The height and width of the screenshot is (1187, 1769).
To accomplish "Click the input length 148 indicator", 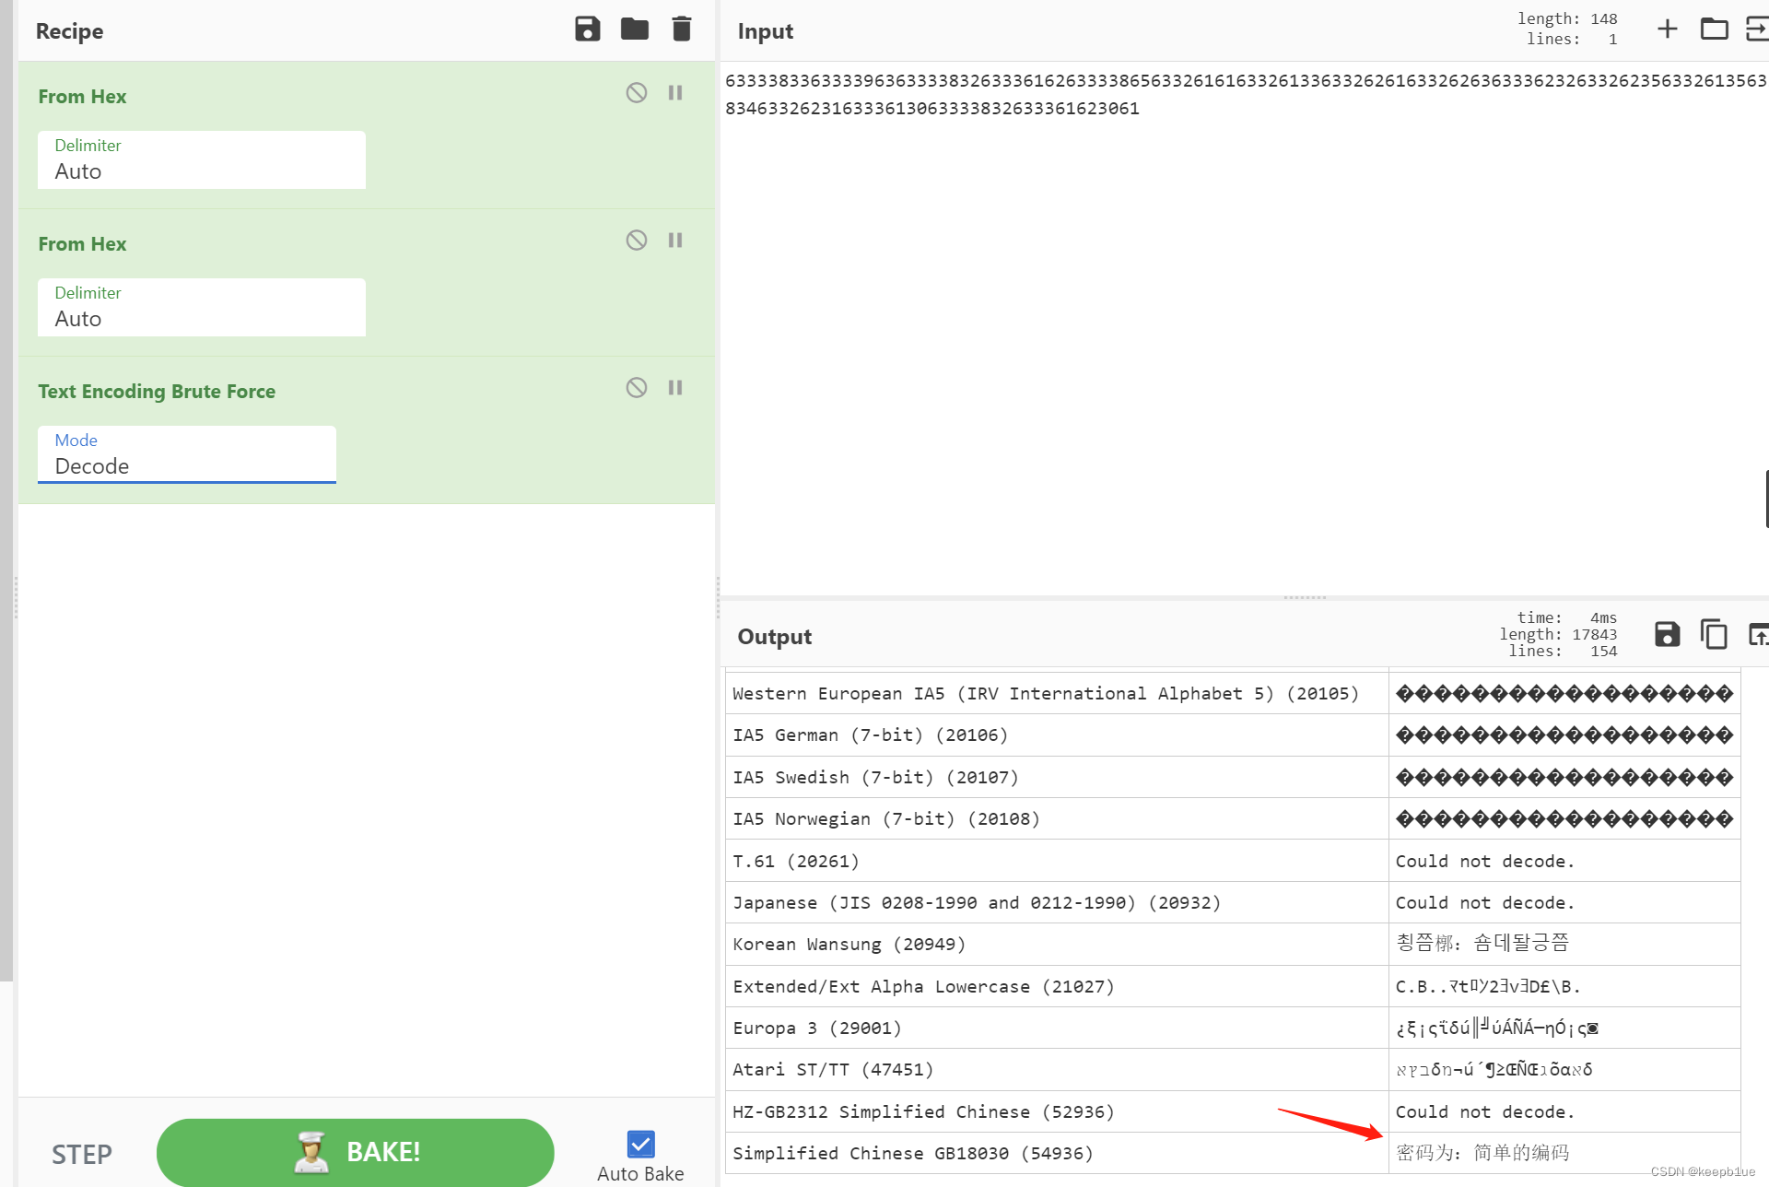I will (1567, 18).
